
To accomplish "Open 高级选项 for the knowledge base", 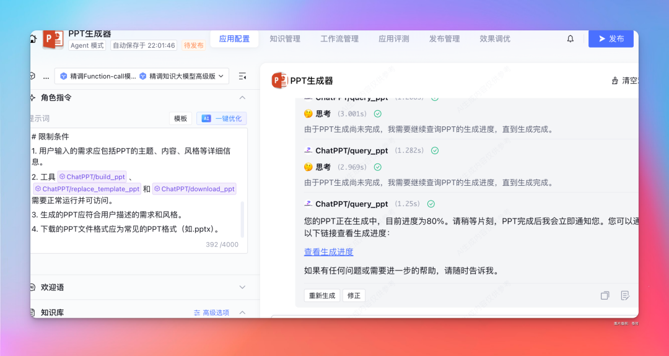I will tap(212, 313).
